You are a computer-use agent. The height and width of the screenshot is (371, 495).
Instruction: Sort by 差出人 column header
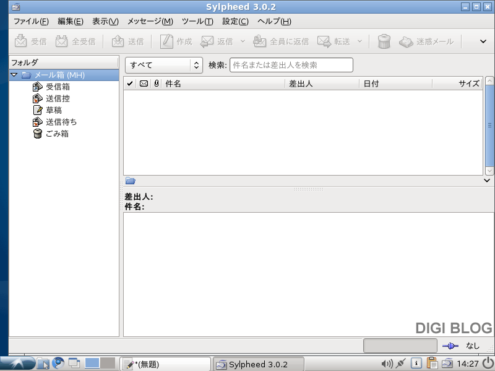tap(322, 83)
